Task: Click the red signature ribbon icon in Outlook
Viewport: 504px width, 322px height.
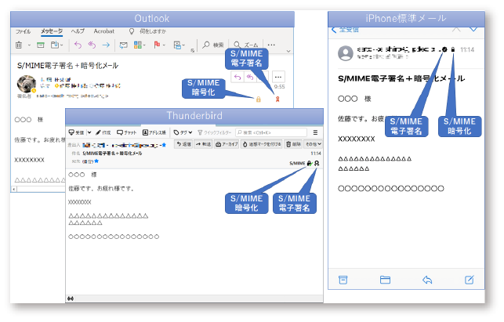Action: 277,99
